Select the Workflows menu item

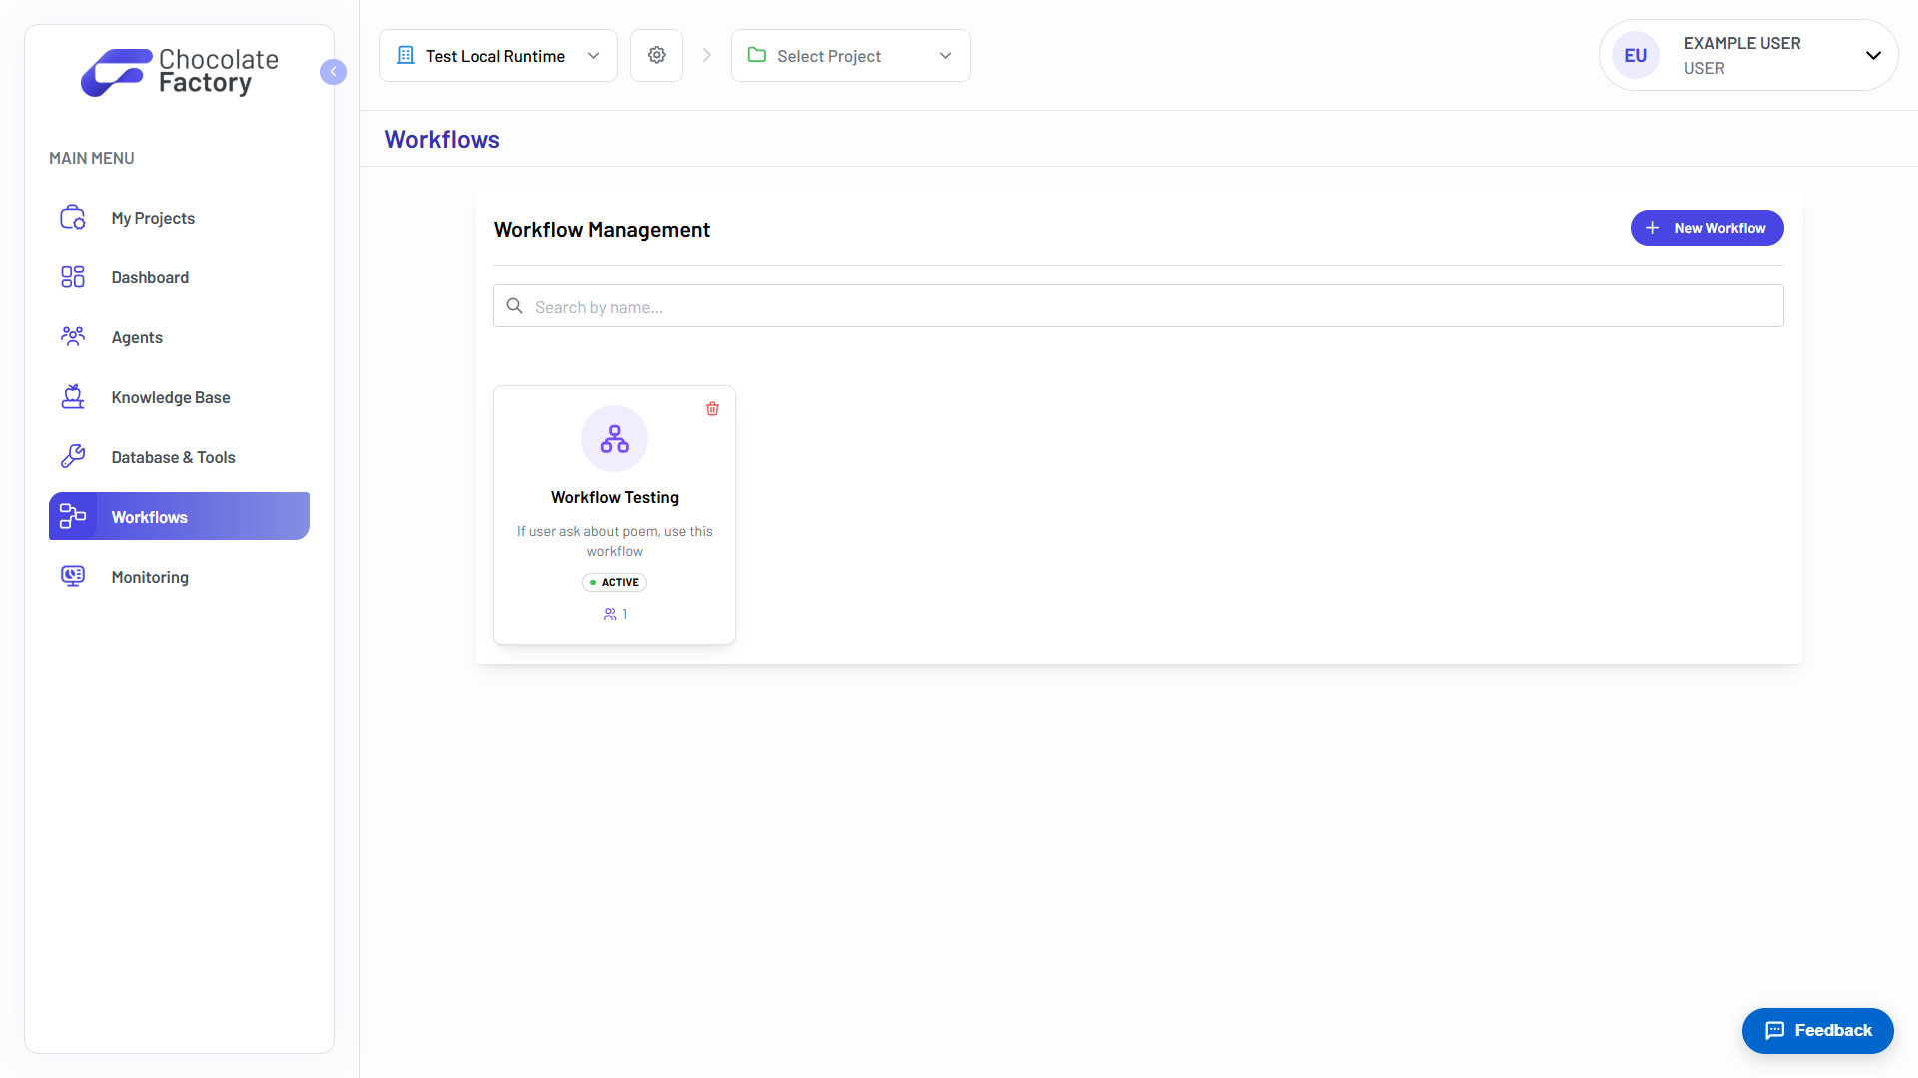179,516
